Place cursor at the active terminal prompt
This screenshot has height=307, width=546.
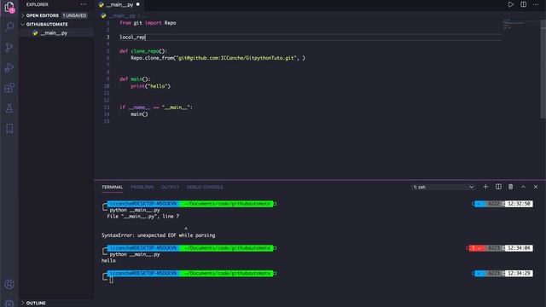112,280
